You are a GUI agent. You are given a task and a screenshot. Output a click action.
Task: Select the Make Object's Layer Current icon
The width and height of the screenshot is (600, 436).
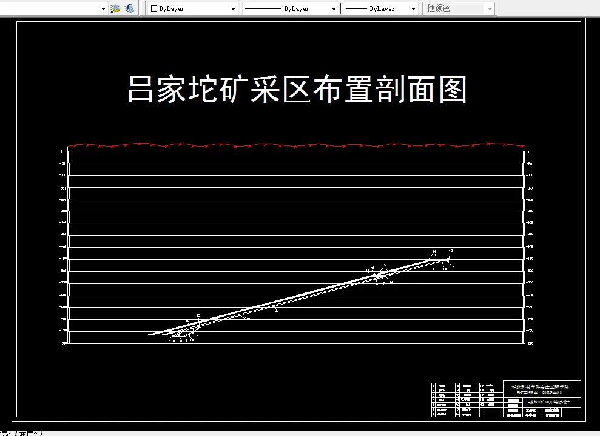[115, 8]
